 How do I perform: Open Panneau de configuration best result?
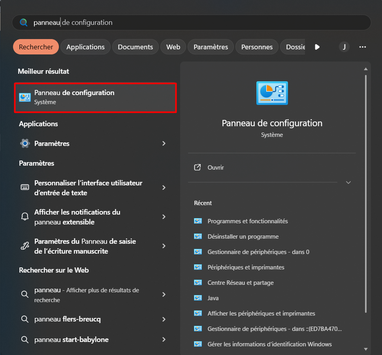pyautogui.click(x=95, y=97)
